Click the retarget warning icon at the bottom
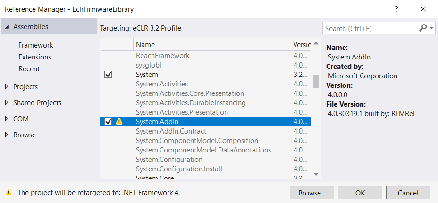The image size is (438, 203). click(x=8, y=192)
